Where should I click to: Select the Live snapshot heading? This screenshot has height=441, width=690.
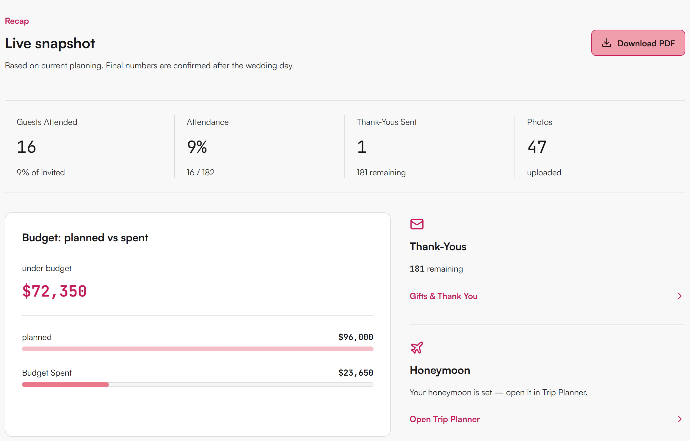(50, 43)
